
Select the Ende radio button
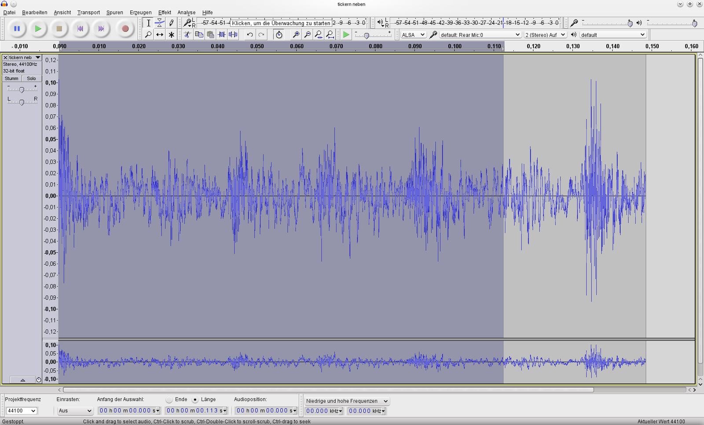click(169, 399)
